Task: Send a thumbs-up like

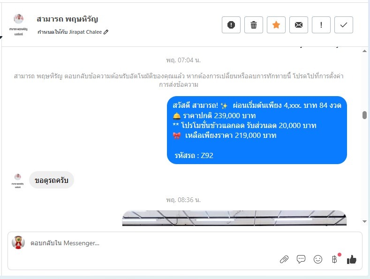Action: (x=352, y=259)
